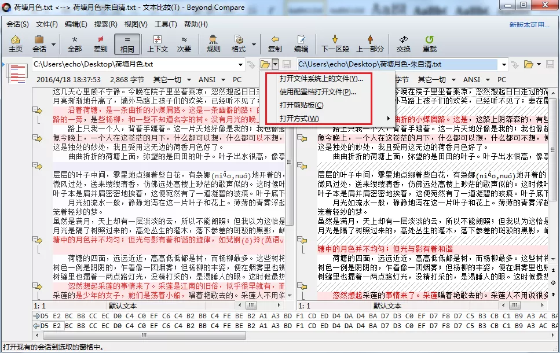Open the 会话(S) menu
The image size is (560, 353).
point(17,24)
